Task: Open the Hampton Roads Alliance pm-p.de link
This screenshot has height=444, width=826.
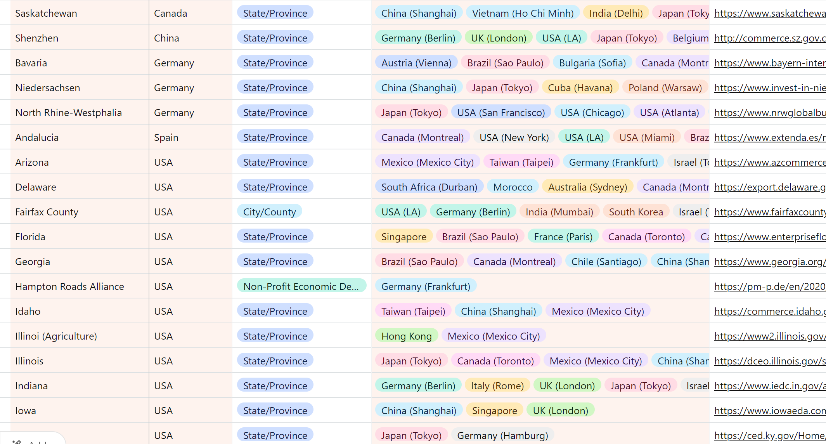Action: [x=769, y=286]
